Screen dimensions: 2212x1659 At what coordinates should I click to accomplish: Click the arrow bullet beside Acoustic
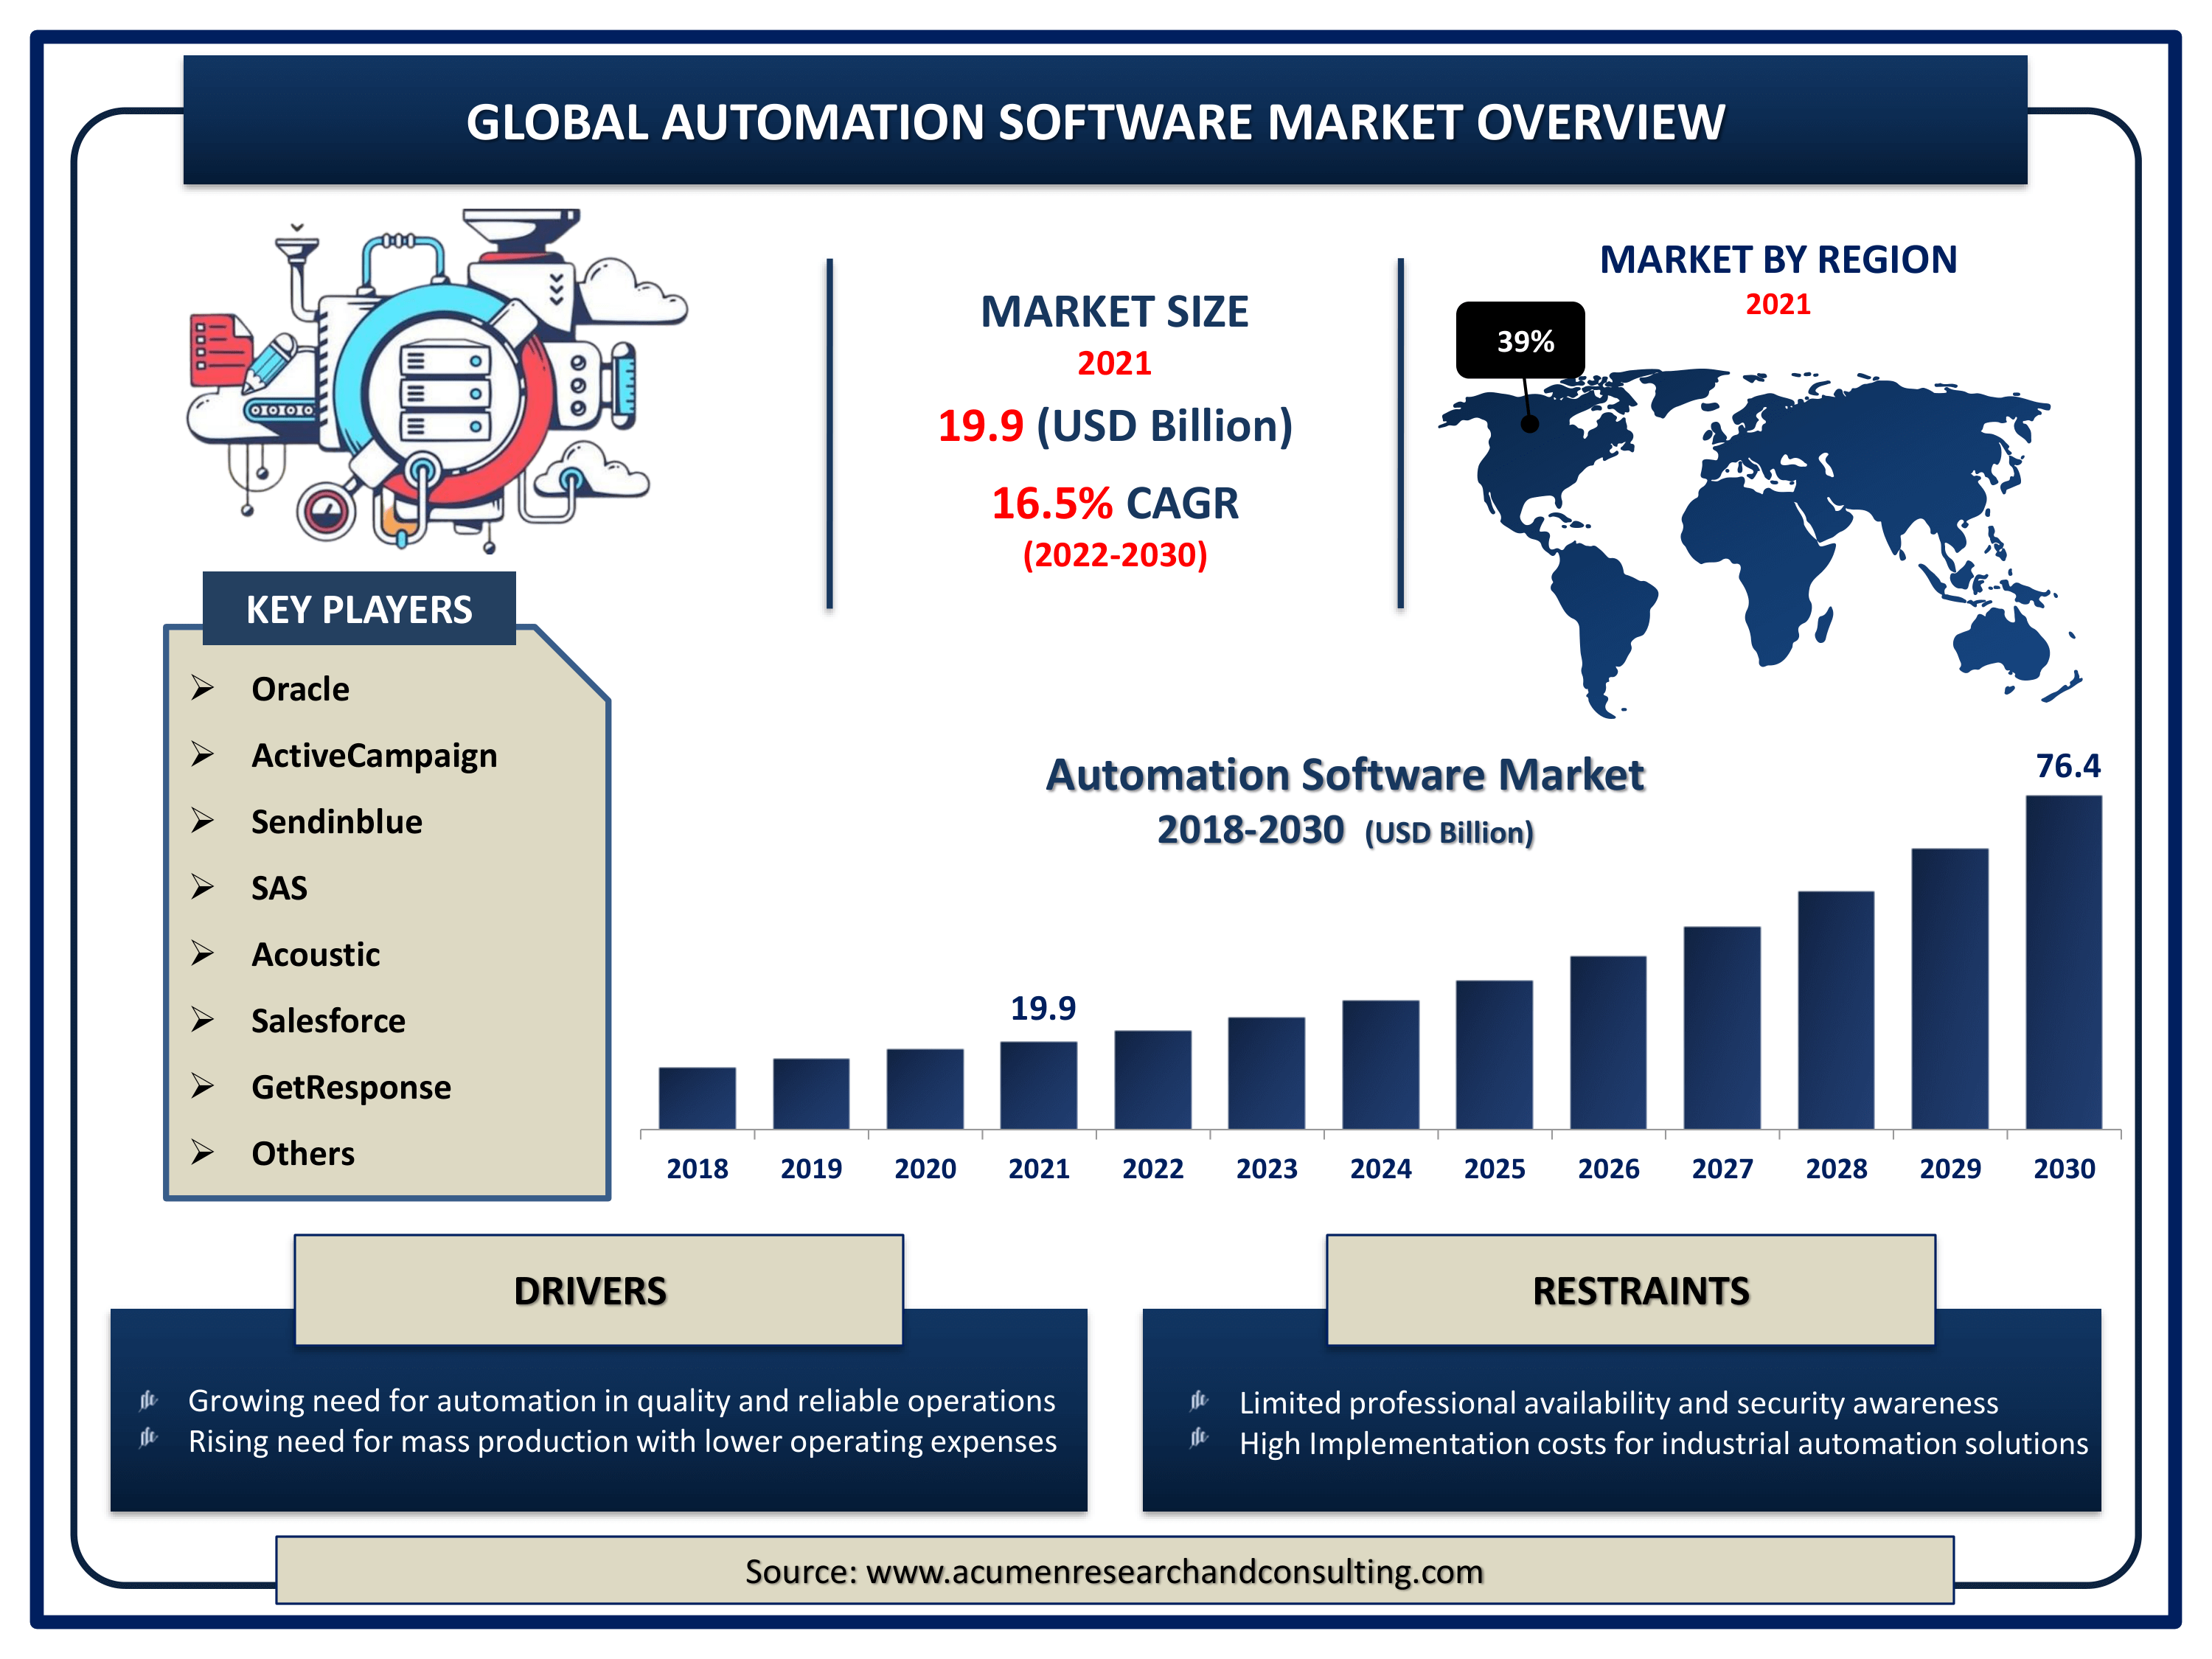pyautogui.click(x=203, y=953)
